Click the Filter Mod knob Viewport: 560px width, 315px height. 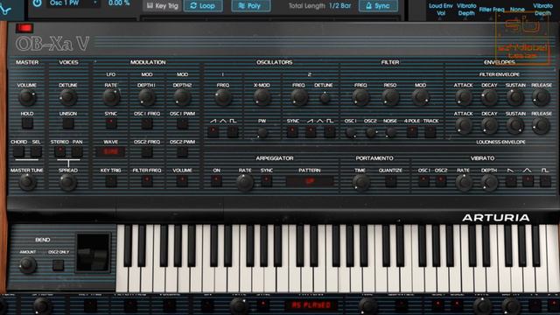[420, 97]
